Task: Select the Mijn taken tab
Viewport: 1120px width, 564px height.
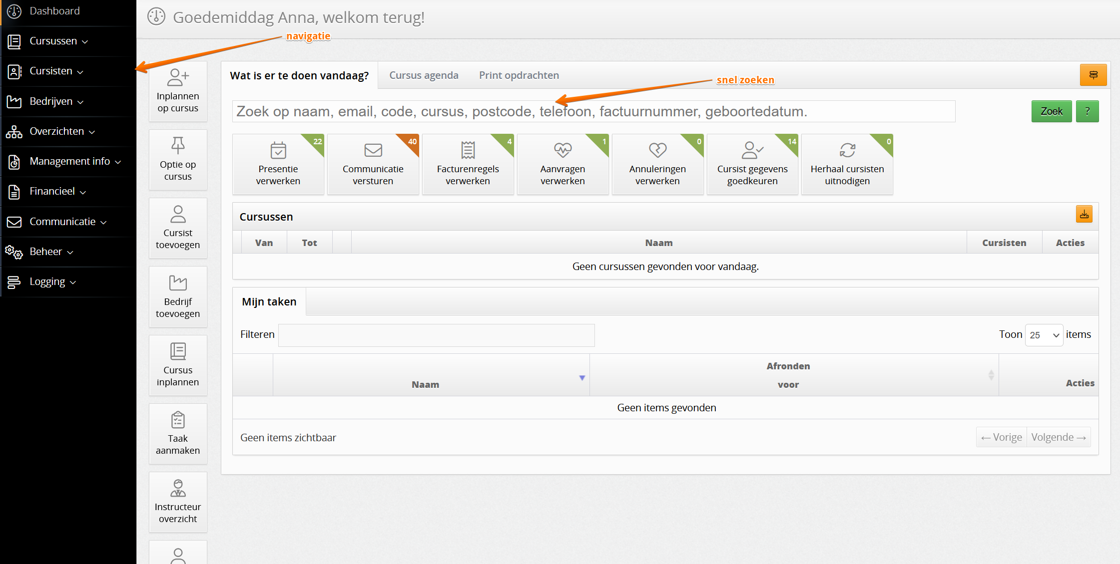Action: (269, 301)
